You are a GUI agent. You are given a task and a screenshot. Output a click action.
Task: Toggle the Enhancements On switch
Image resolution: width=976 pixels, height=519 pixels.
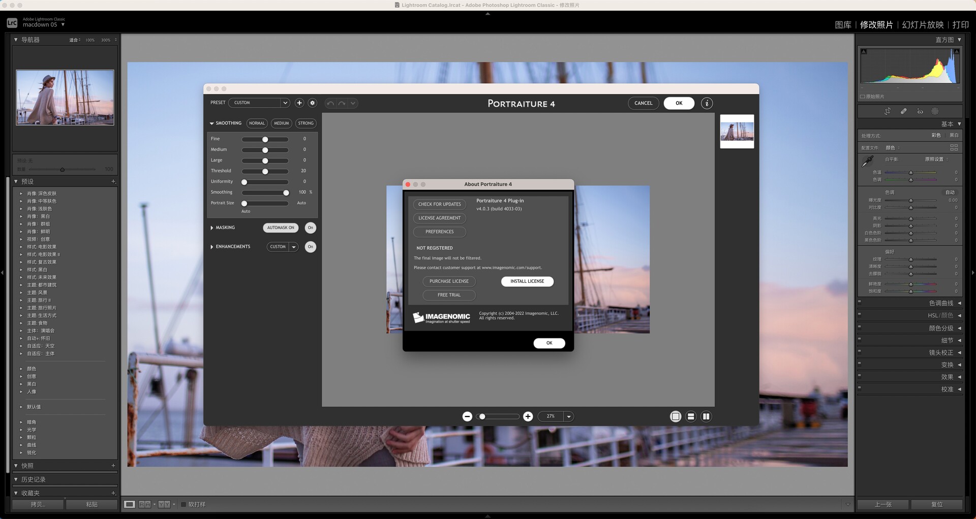pyautogui.click(x=310, y=247)
